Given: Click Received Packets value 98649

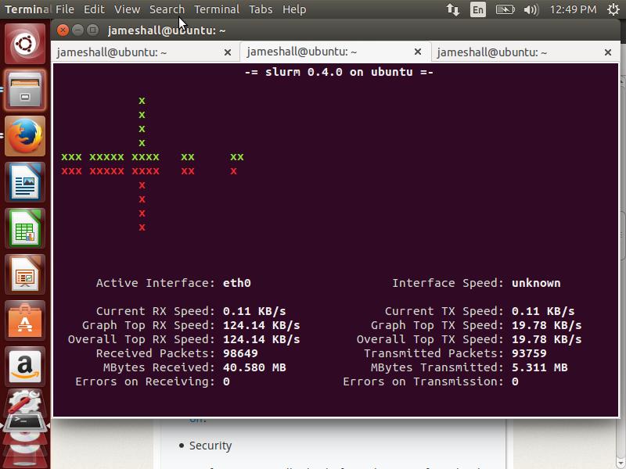Looking at the screenshot, I should [240, 353].
